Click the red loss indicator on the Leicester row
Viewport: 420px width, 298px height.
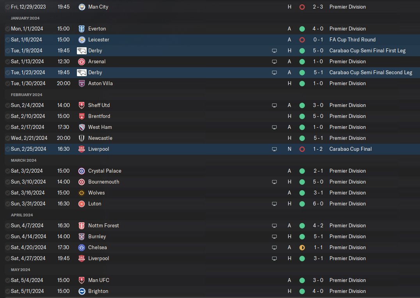pos(302,40)
